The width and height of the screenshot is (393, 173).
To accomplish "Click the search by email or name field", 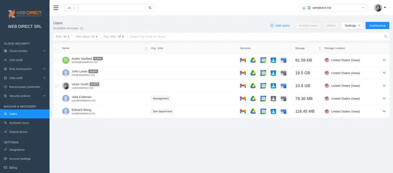I will click(255, 36).
